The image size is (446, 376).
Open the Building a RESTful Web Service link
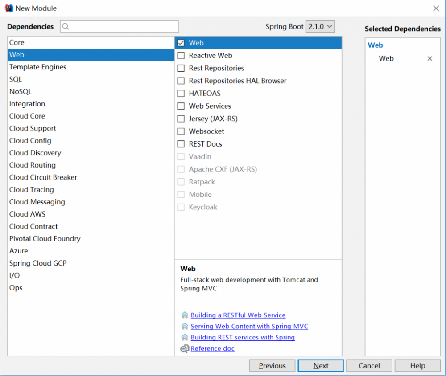click(x=238, y=315)
